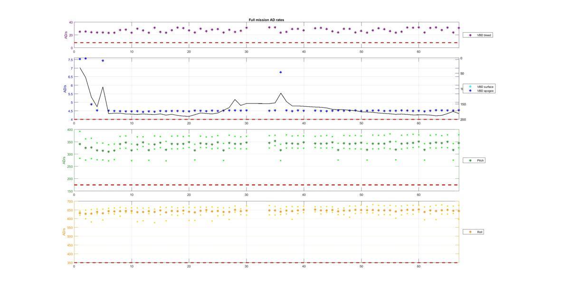The image size is (570, 295).
Task: Click the orange 'AD/s' y-axis label
Action: click(64, 232)
